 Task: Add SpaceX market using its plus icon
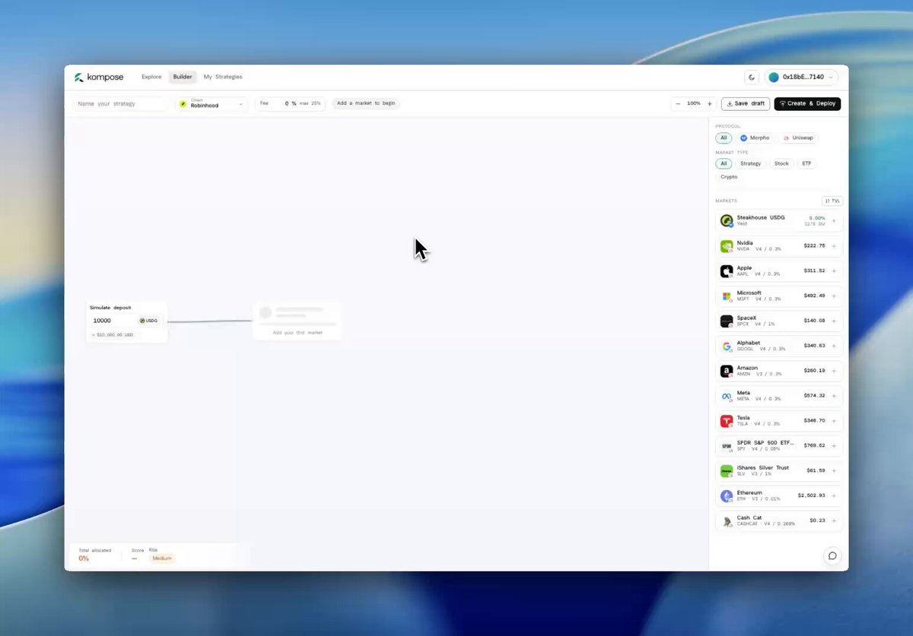coord(834,321)
